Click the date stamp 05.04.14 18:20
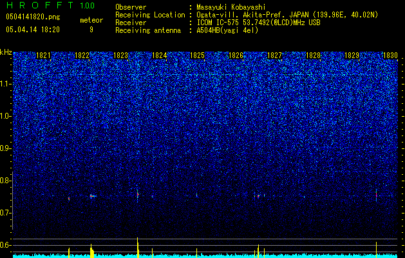Screen dimensions: 405x258 click(33, 30)
